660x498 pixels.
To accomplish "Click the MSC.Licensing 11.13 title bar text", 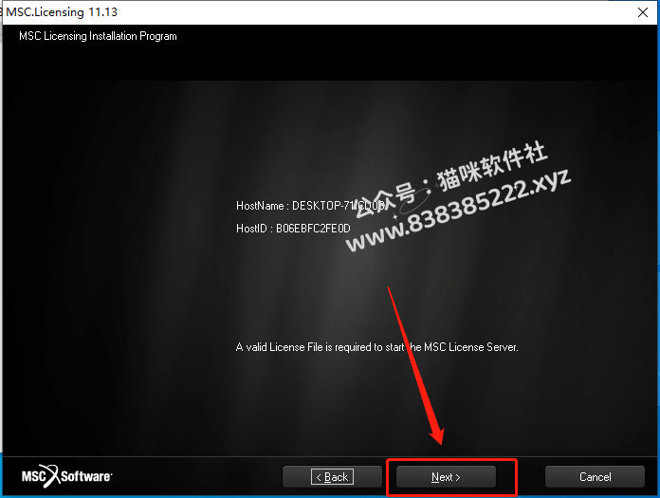I will coord(62,11).
